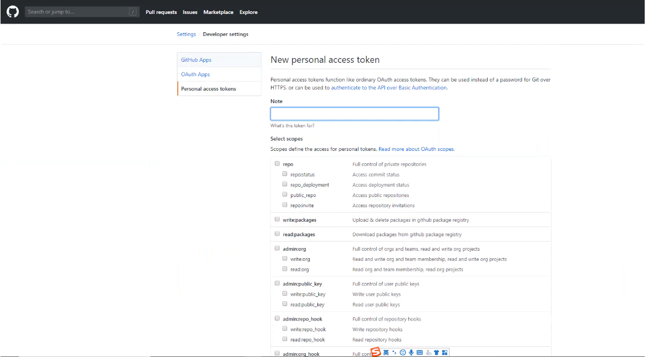Open the Sogou skin shirt icon
649x357 pixels.
[437, 353]
